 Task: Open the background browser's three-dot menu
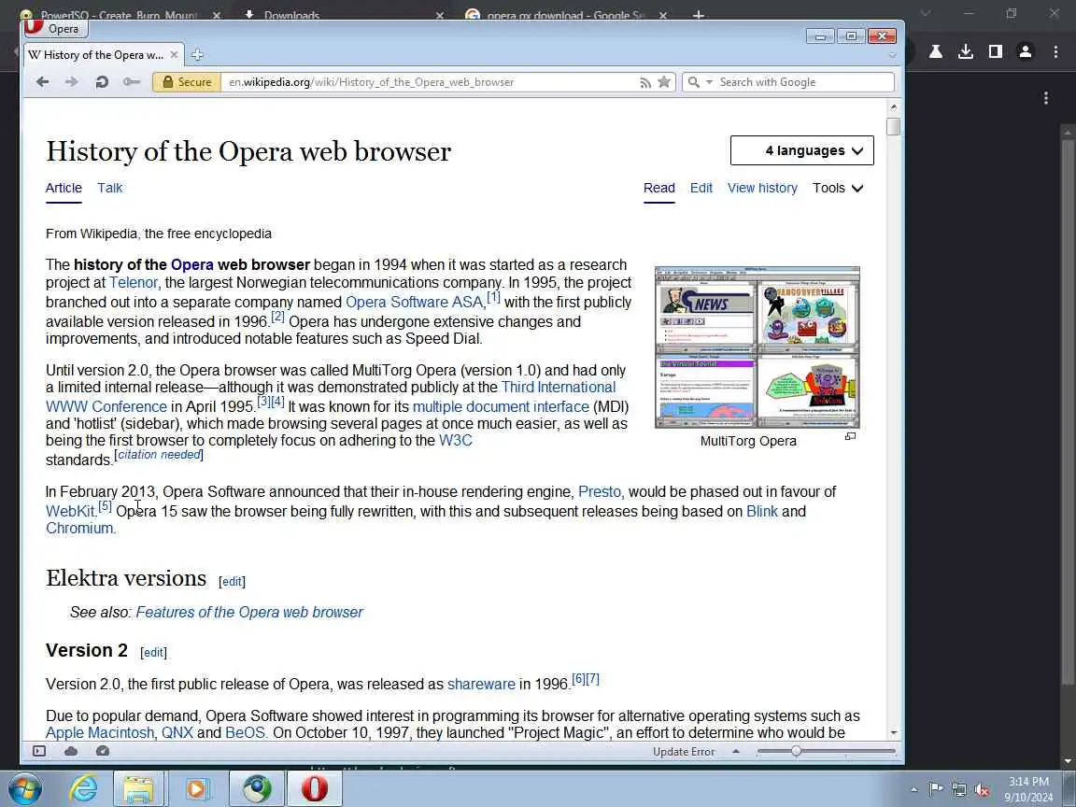click(x=1055, y=51)
